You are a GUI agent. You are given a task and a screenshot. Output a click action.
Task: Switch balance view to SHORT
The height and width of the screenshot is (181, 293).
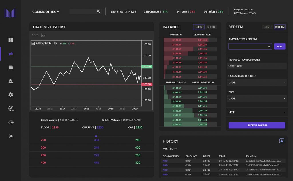[x=211, y=27]
